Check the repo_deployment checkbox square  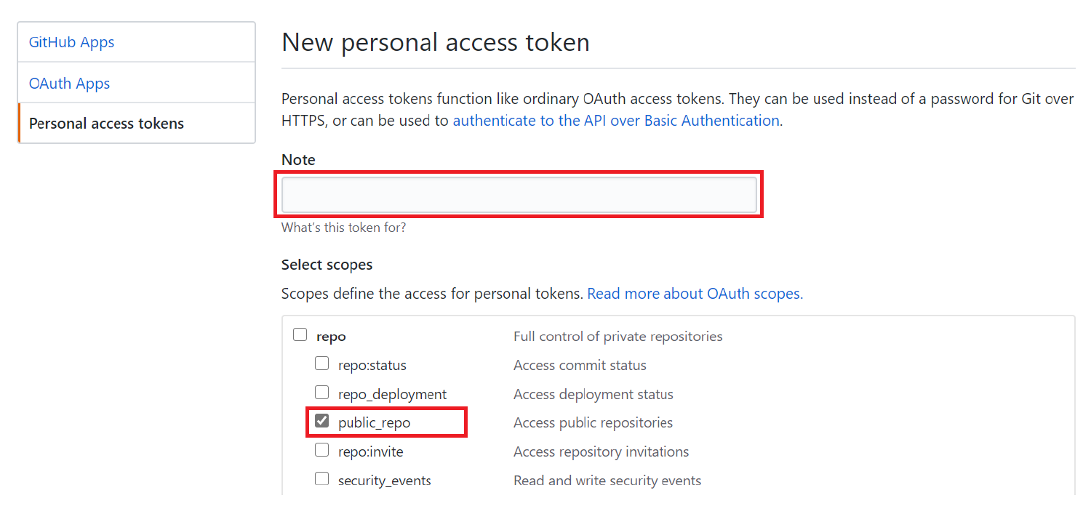tap(321, 393)
